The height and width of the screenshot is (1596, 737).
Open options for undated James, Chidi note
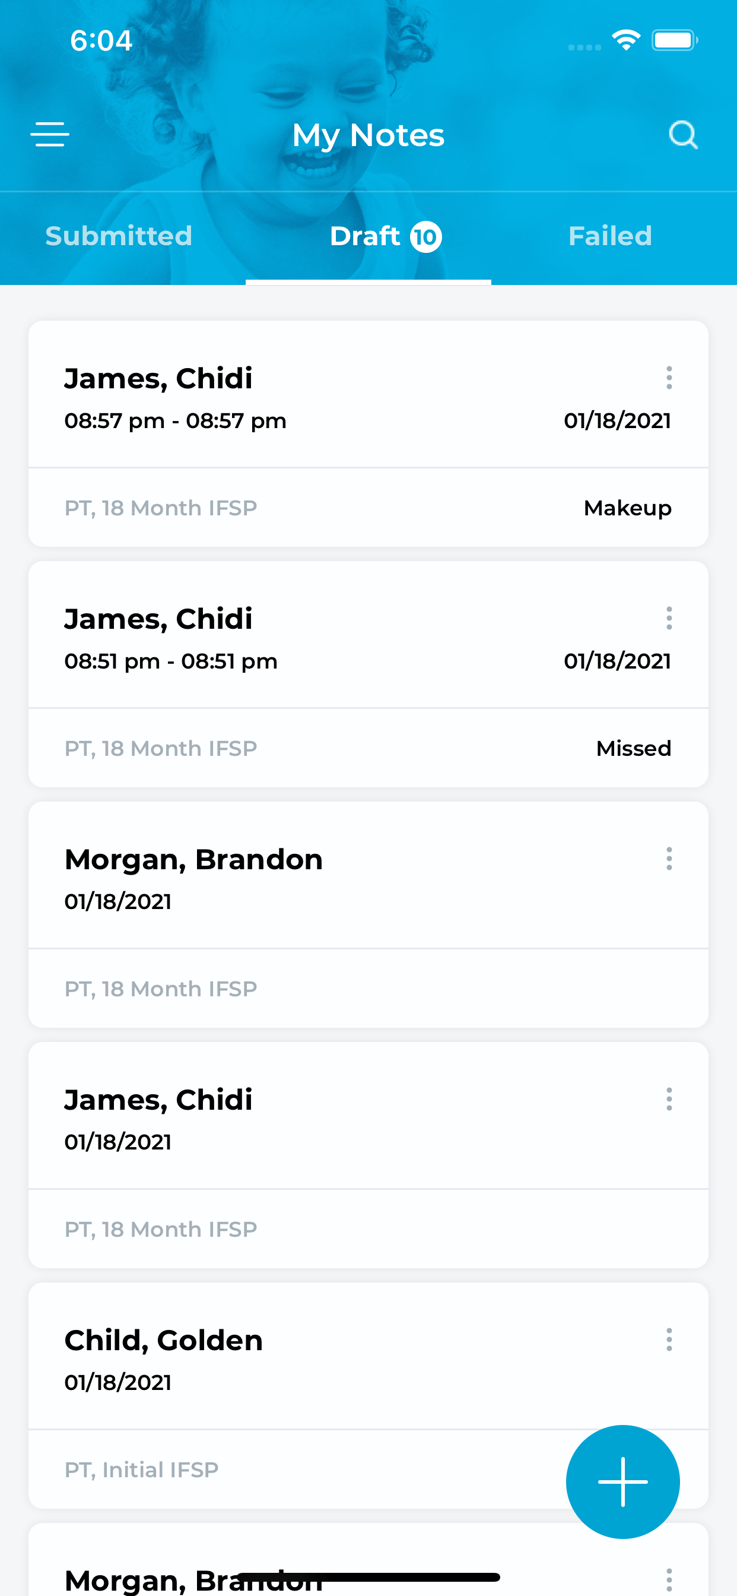669,1098
